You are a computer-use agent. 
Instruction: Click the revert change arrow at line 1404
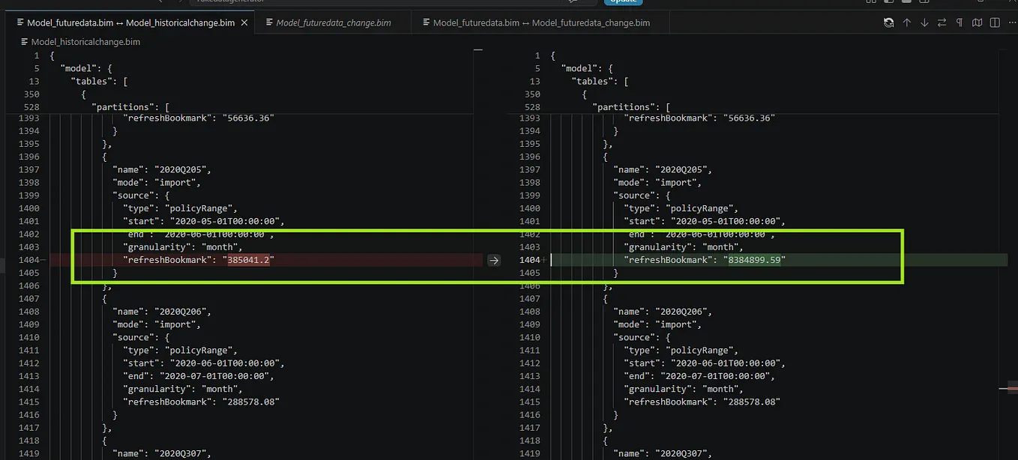(493, 260)
